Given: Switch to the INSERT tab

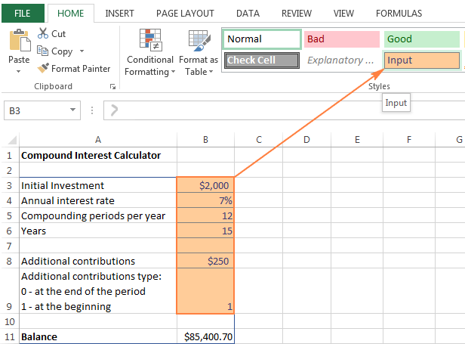Looking at the screenshot, I should pos(120,14).
